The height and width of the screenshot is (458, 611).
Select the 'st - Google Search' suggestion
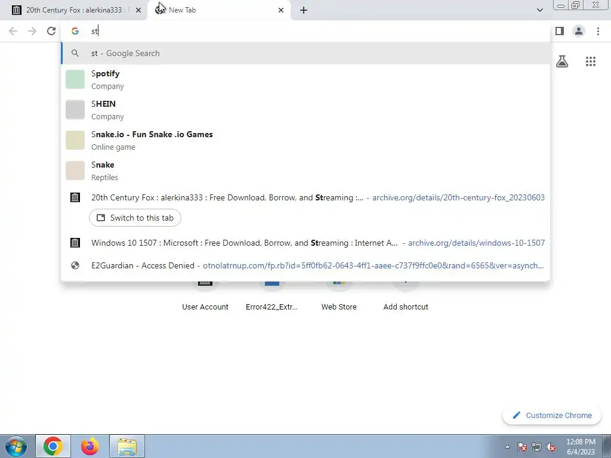click(305, 53)
